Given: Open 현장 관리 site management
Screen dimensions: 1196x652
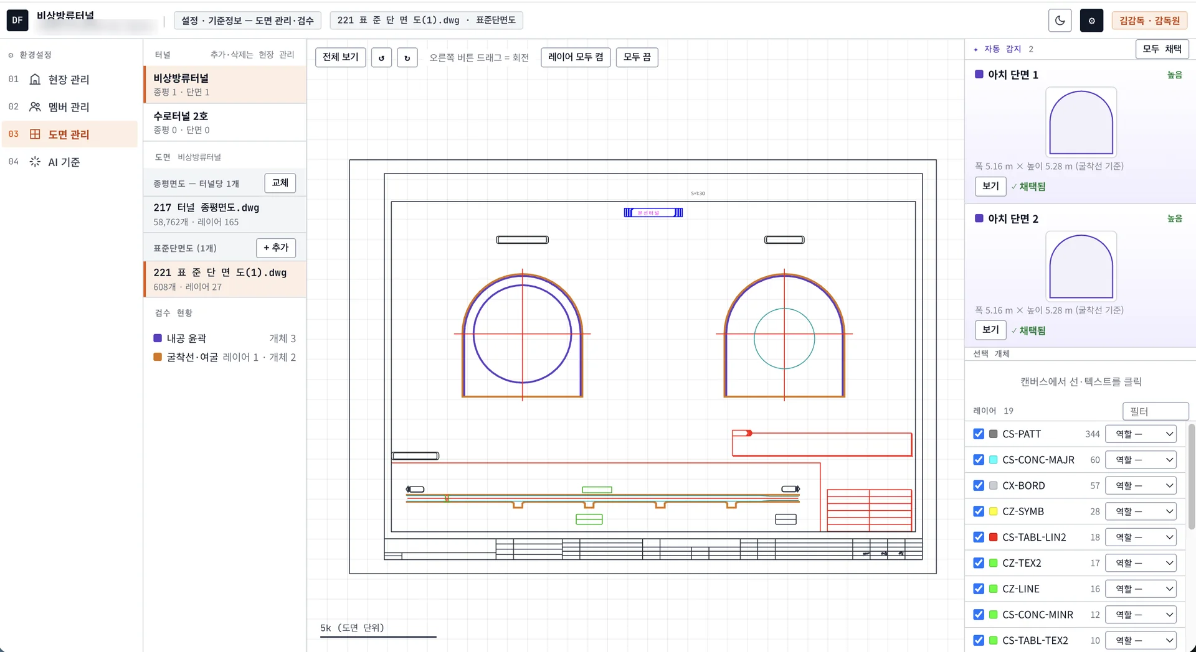Looking at the screenshot, I should click(69, 80).
